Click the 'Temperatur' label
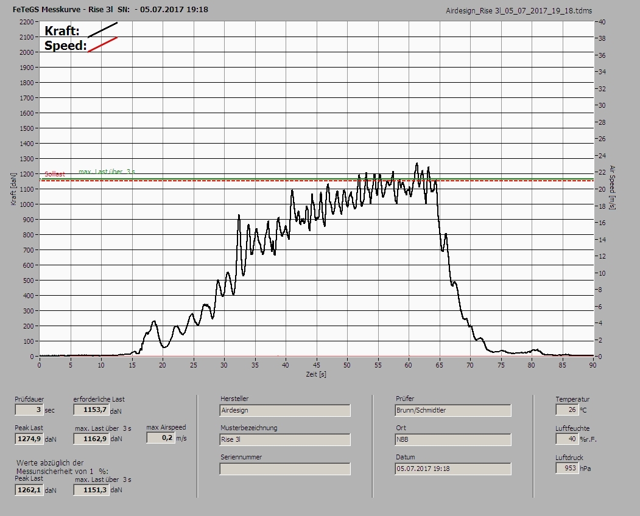 click(x=572, y=399)
